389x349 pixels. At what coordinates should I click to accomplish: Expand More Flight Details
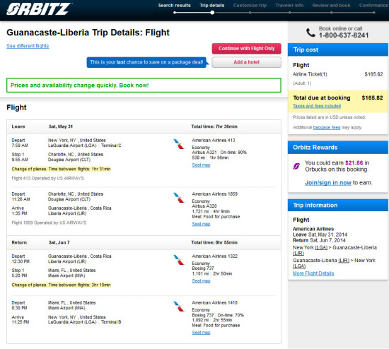[313, 273]
